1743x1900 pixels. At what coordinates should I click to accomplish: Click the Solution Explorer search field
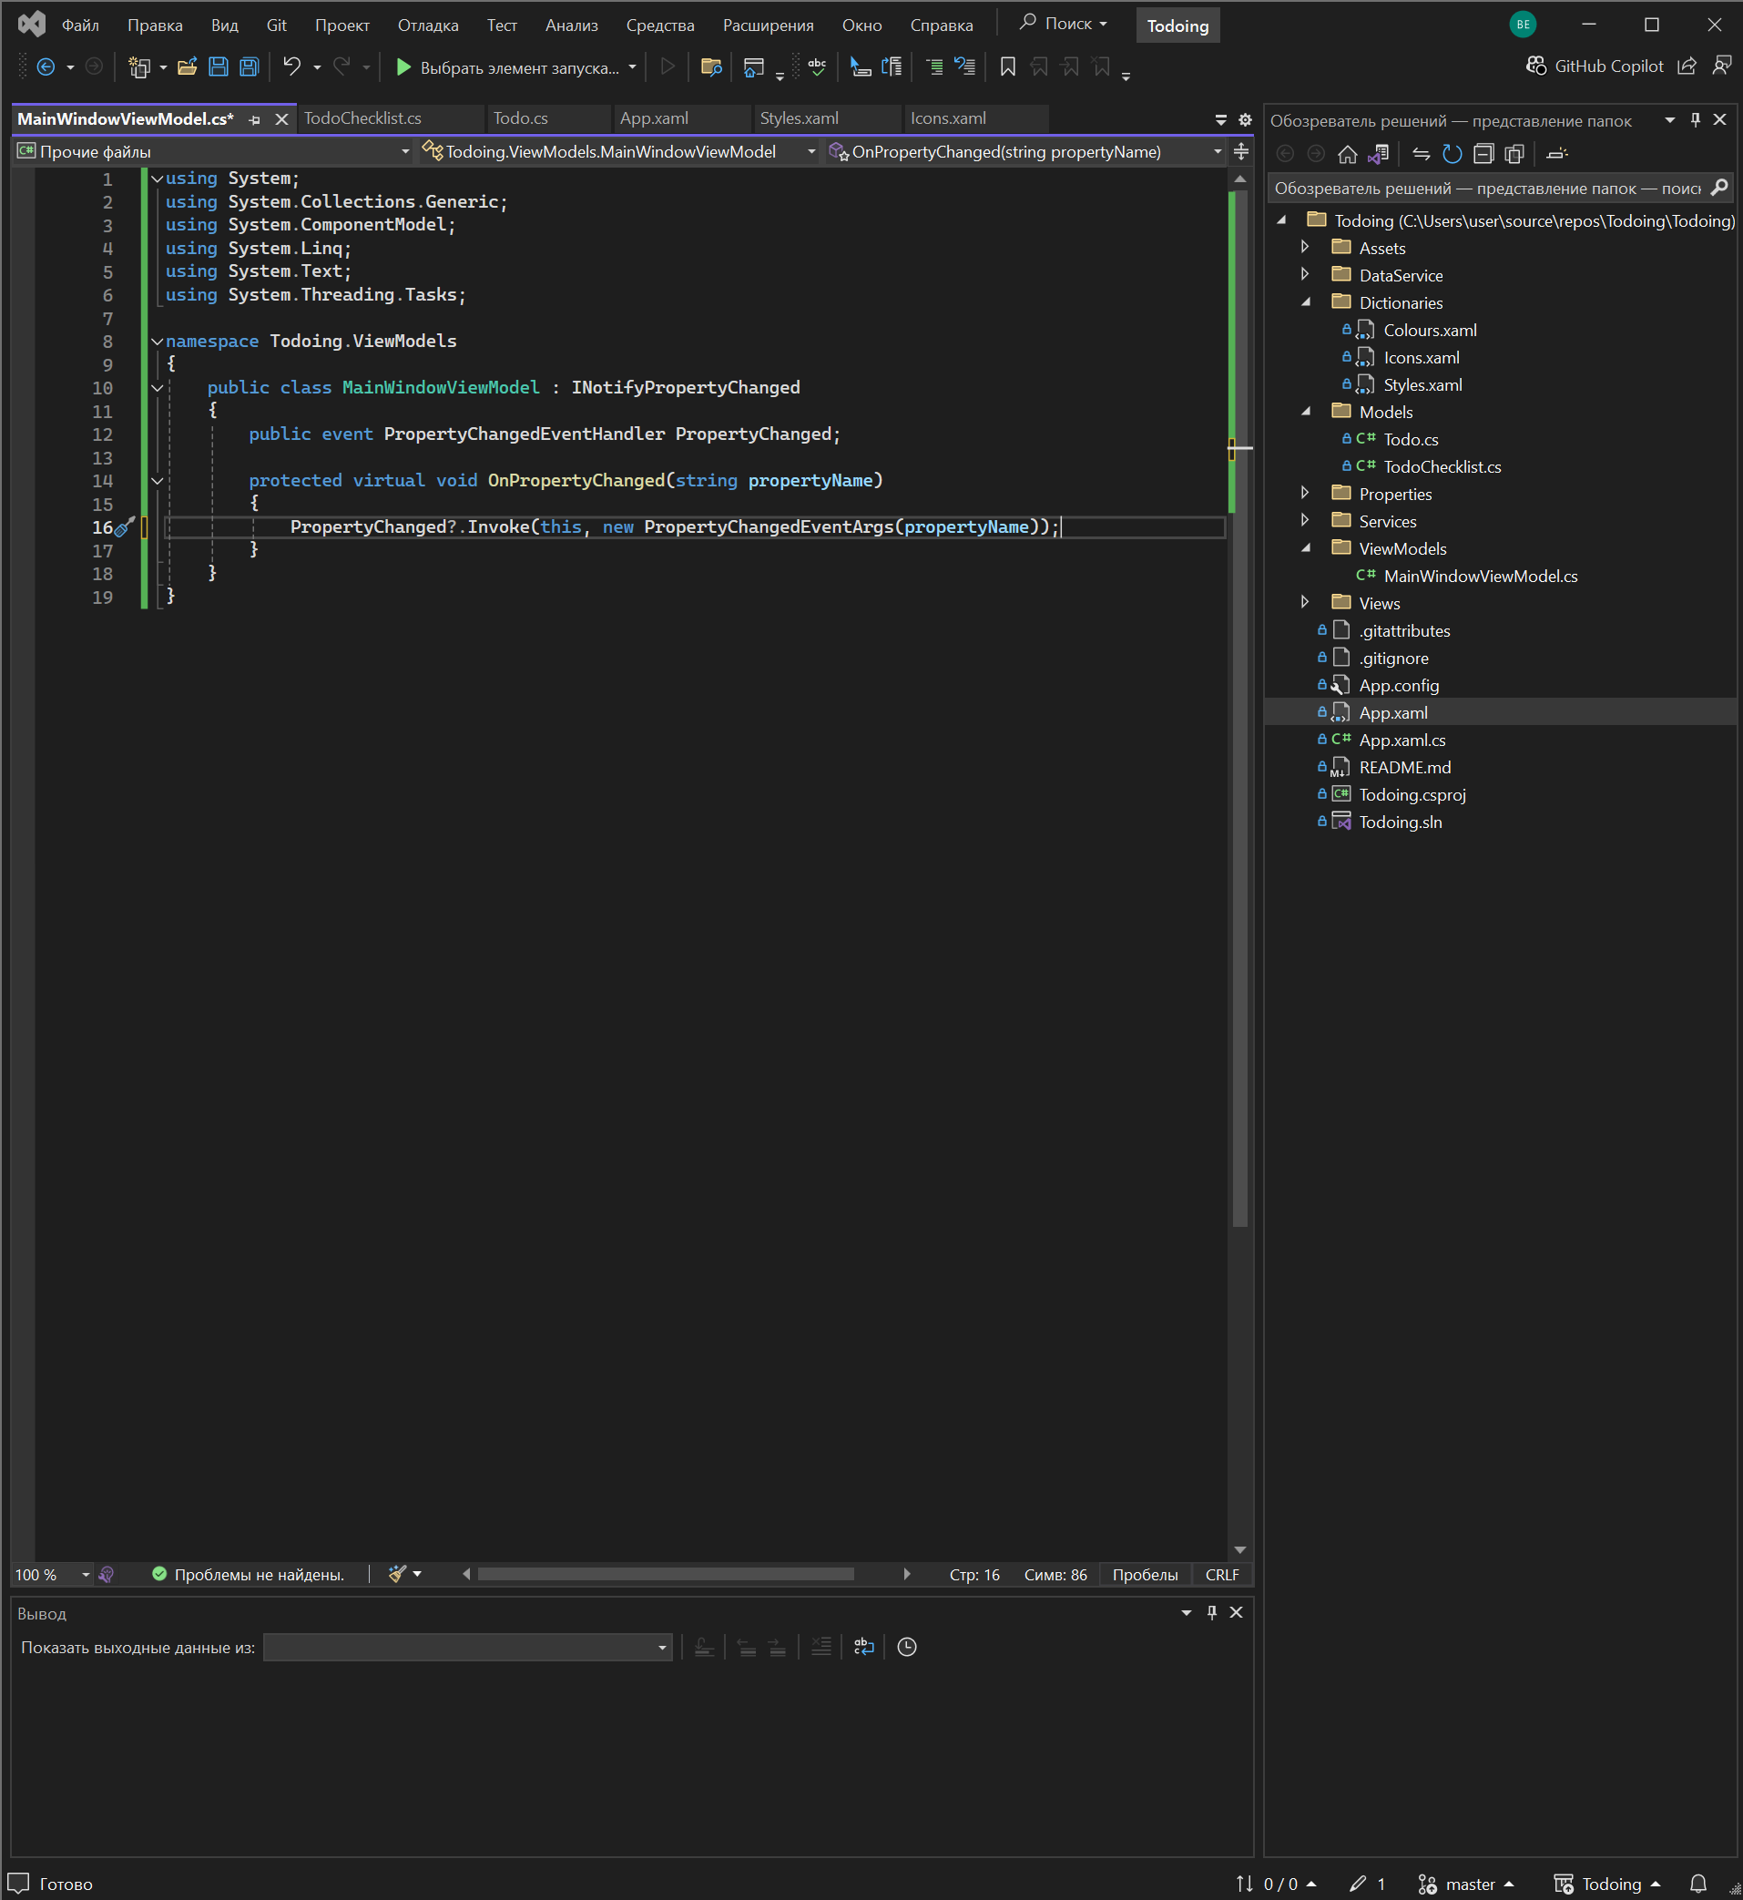coord(1486,189)
